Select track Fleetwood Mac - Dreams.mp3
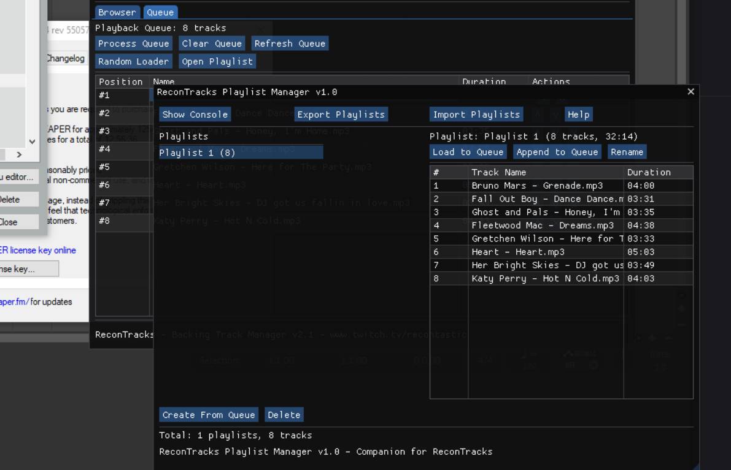Viewport: 731px width, 470px height. [562, 226]
